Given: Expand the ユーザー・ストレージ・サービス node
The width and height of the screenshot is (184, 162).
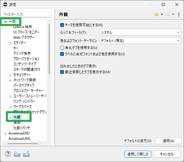Looking at the screenshot, I should (x=10, y=97).
